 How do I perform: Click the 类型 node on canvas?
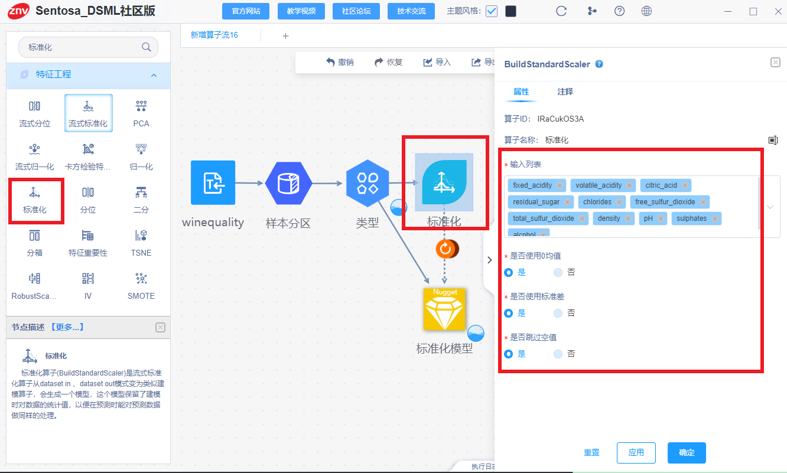coord(368,182)
